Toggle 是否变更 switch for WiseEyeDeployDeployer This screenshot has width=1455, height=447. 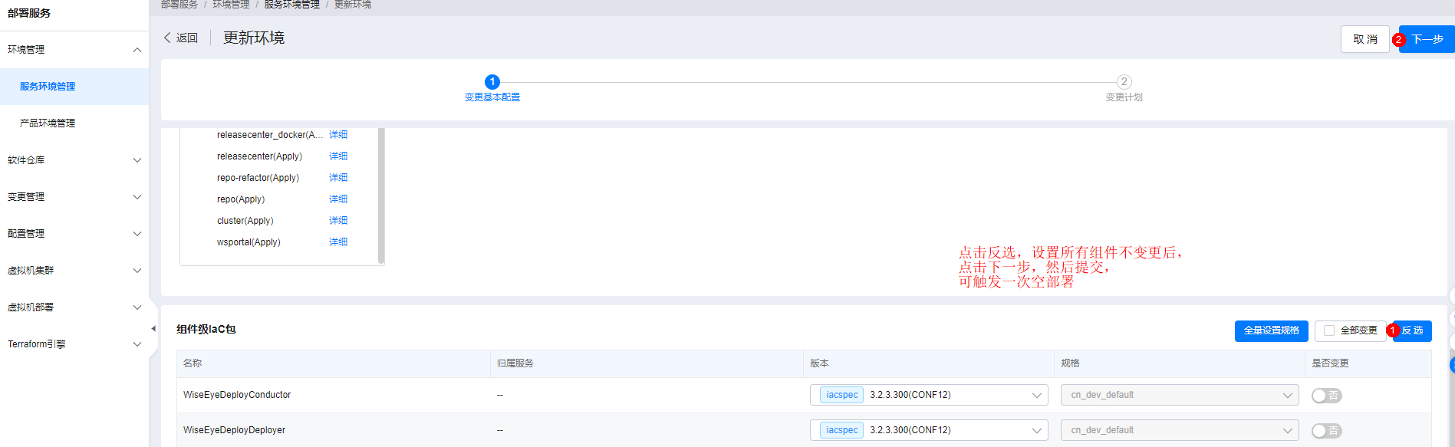[x=1326, y=431]
